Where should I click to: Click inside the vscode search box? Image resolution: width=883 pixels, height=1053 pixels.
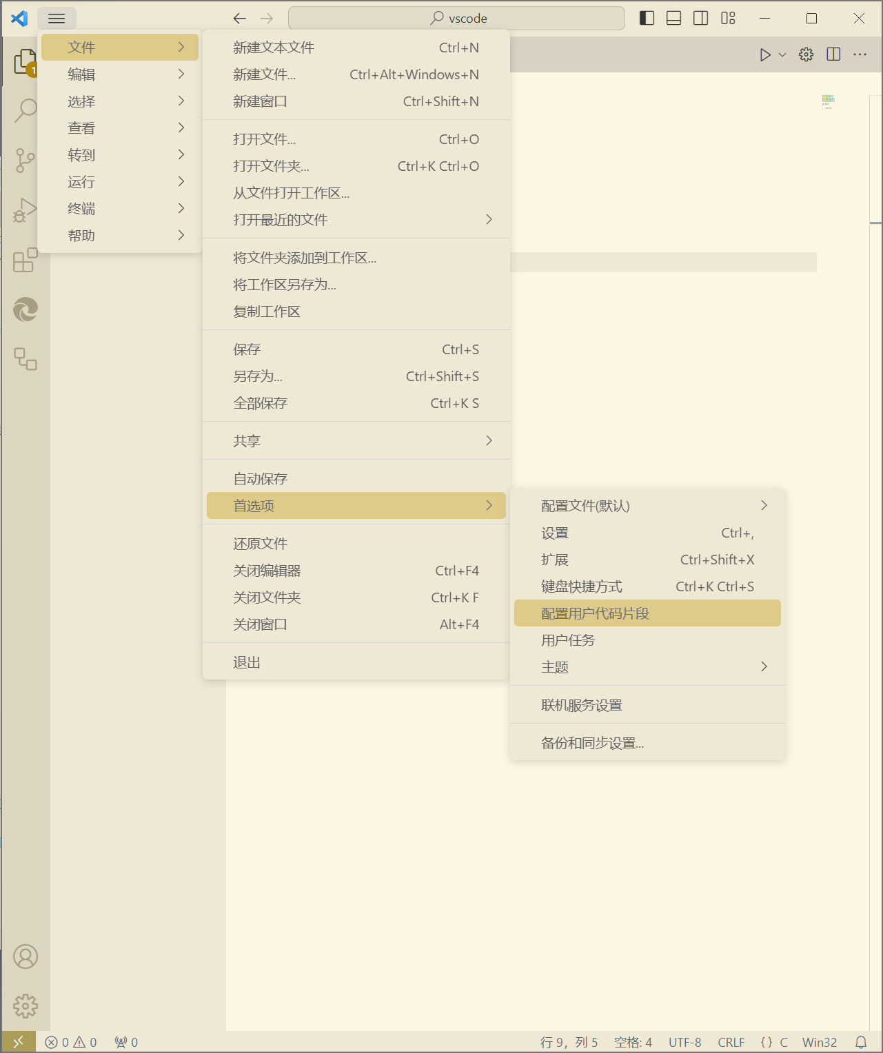[x=456, y=18]
